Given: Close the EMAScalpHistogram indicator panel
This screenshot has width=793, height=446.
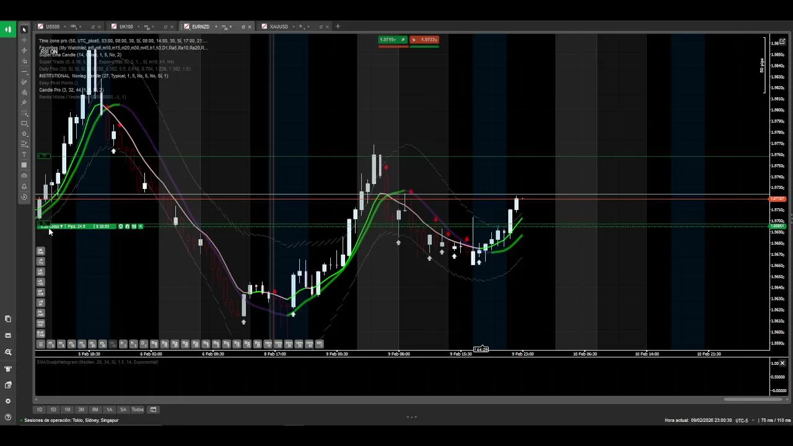Looking at the screenshot, I should (782, 364).
